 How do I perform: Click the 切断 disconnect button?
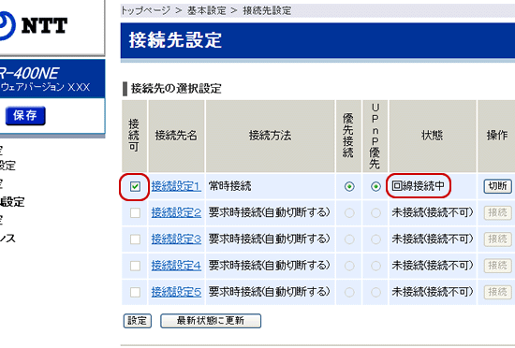(497, 186)
